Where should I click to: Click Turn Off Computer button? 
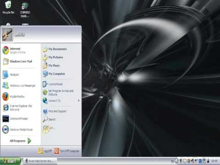click(x=67, y=151)
